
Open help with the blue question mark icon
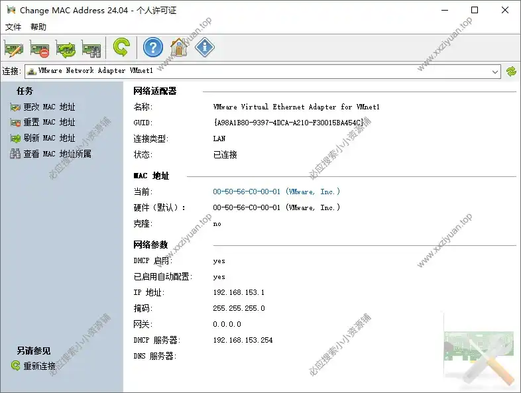(153, 48)
